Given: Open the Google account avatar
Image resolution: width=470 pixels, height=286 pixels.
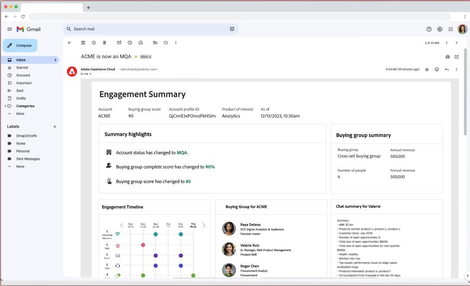Looking at the screenshot, I should pyautogui.click(x=462, y=29).
